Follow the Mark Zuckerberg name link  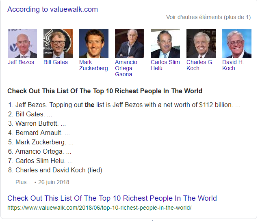point(93,65)
